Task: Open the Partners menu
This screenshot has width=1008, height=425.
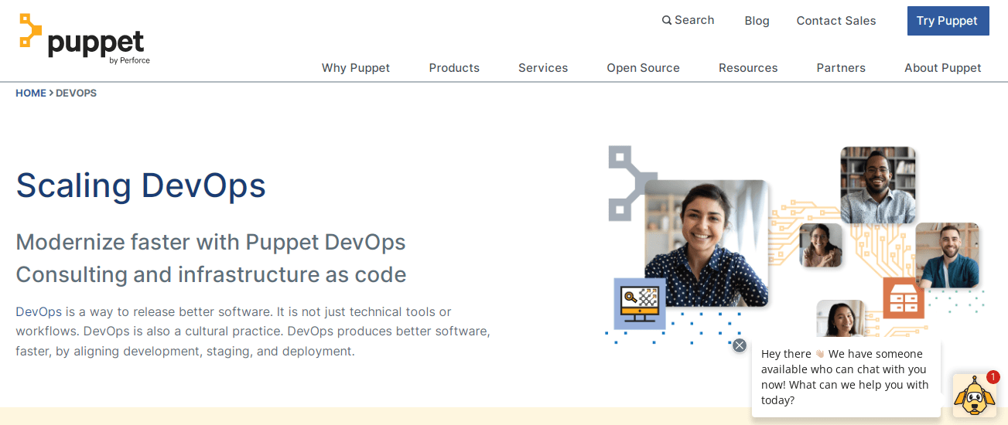Action: (841, 68)
